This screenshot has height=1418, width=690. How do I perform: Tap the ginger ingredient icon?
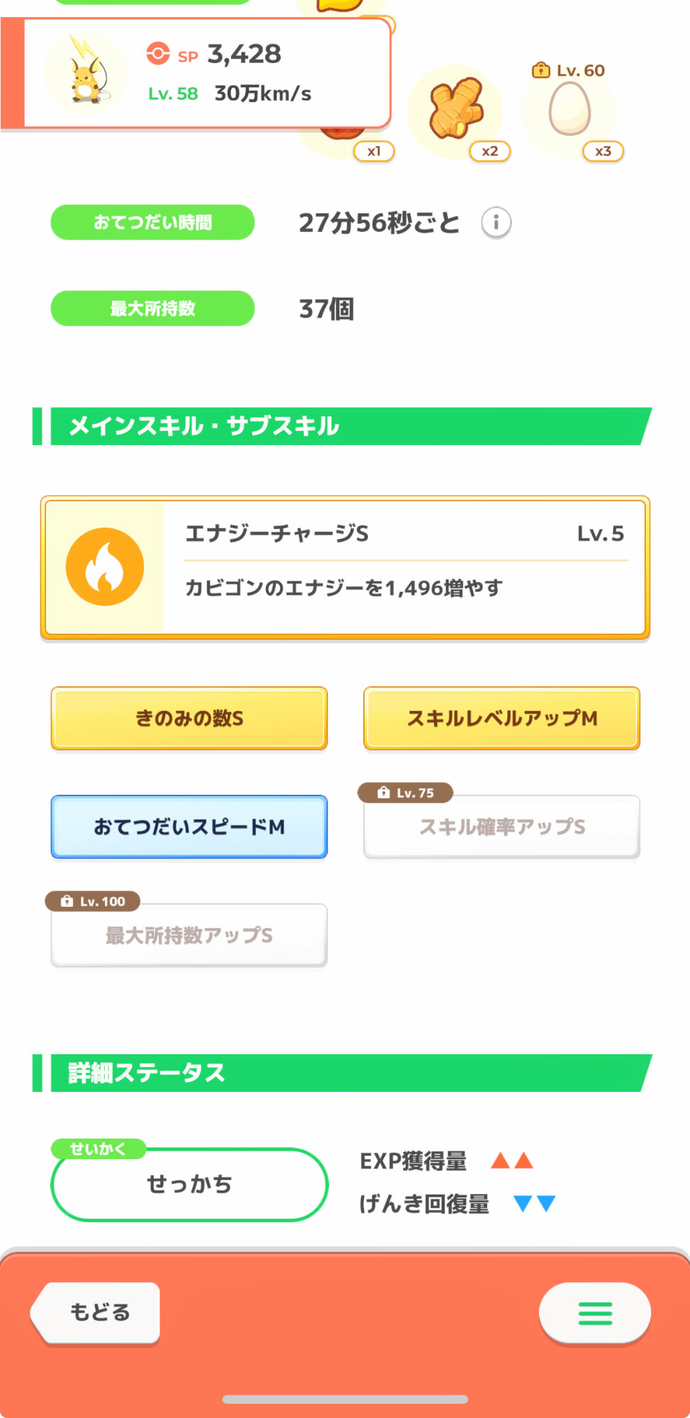tap(456, 110)
